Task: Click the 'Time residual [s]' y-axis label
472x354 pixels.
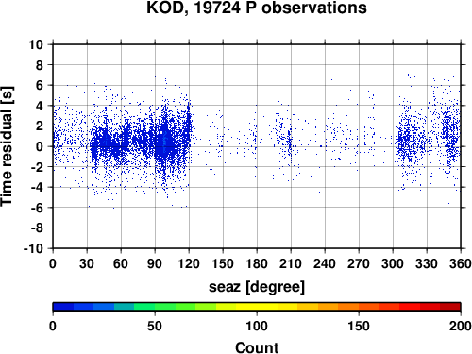Action: click(x=7, y=146)
